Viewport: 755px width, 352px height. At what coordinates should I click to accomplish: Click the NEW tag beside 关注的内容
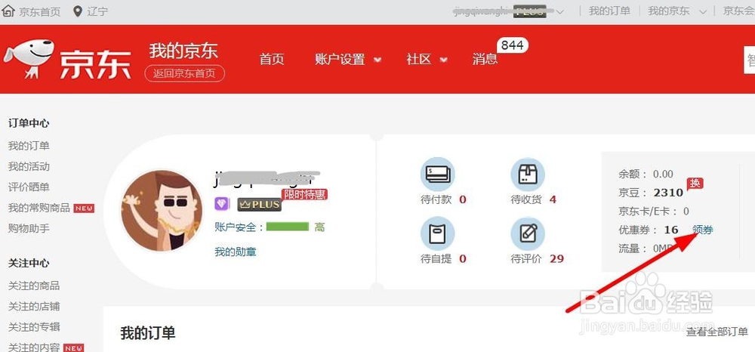(74, 348)
